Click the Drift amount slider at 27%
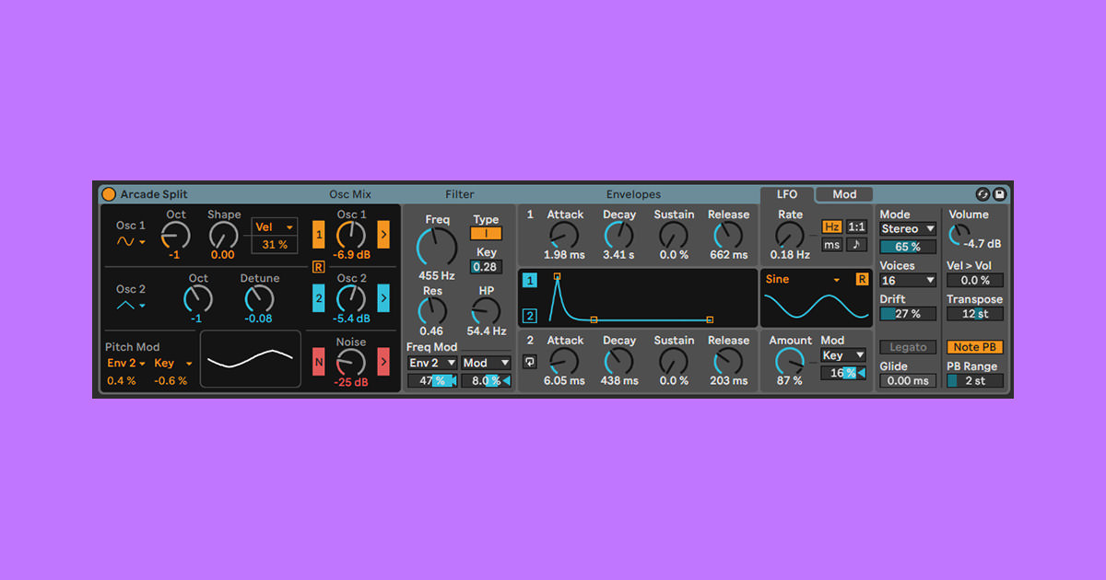 coord(908,314)
